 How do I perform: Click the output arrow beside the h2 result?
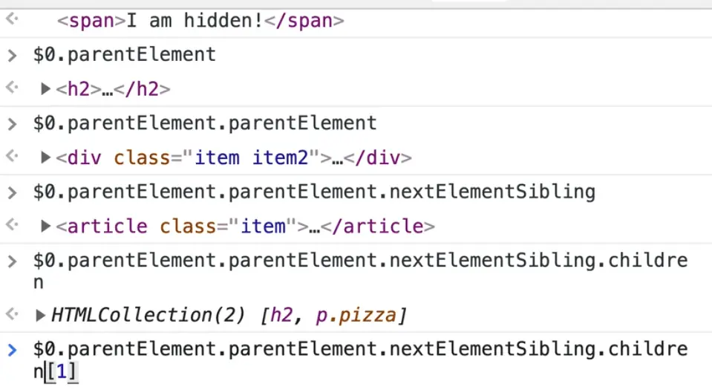pos(11,89)
